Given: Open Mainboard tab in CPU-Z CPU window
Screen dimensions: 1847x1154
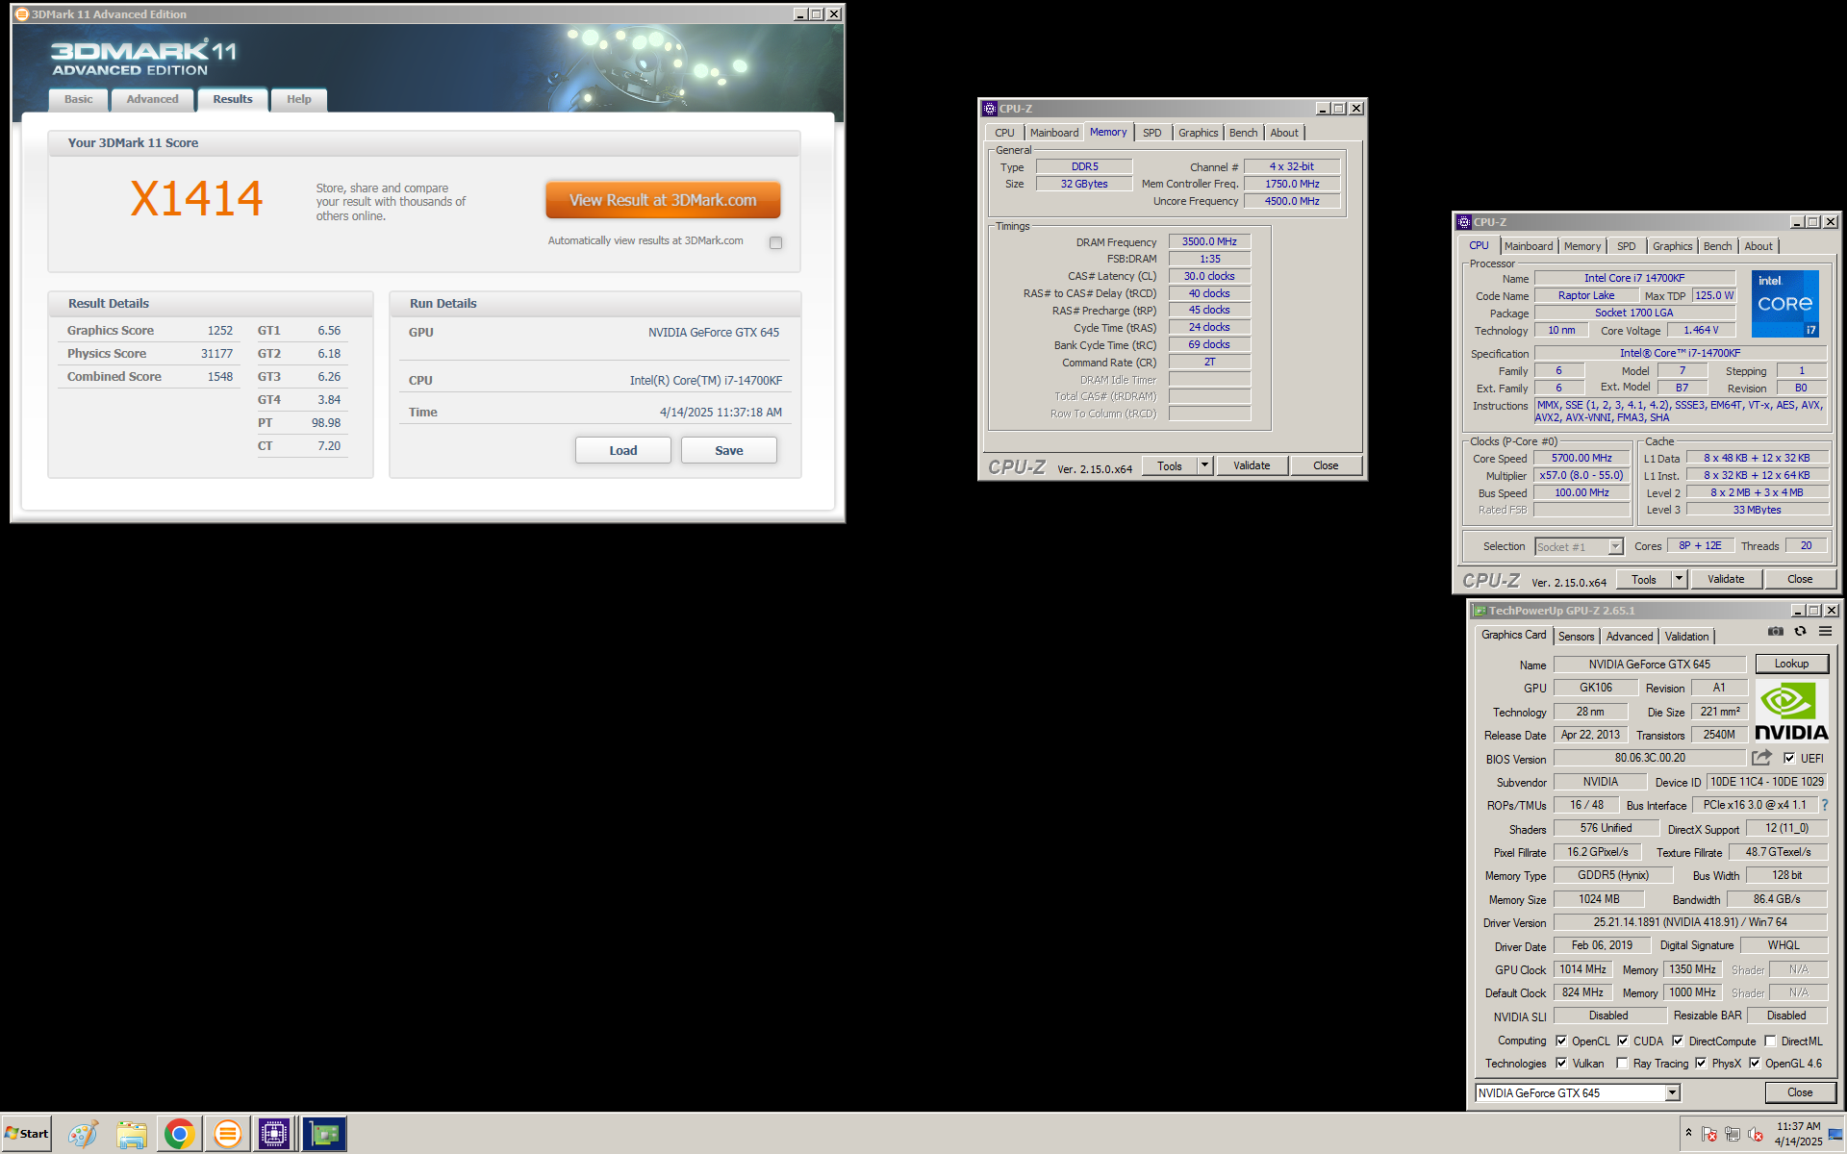Looking at the screenshot, I should point(1529,246).
